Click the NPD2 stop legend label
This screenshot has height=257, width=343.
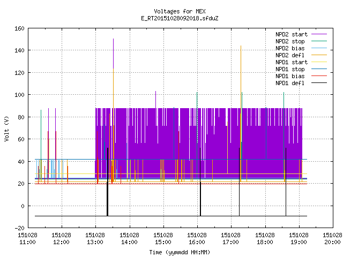(x=290, y=41)
